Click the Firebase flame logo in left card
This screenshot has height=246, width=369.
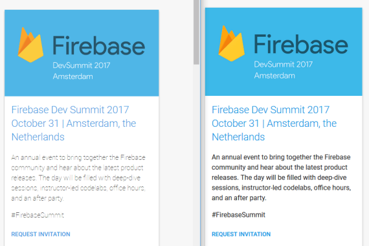30,45
